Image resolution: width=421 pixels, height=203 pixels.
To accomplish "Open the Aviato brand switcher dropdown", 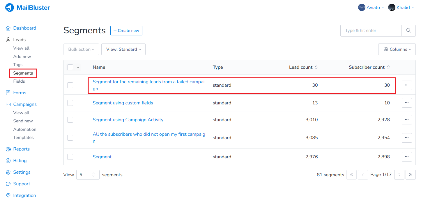I will (371, 8).
